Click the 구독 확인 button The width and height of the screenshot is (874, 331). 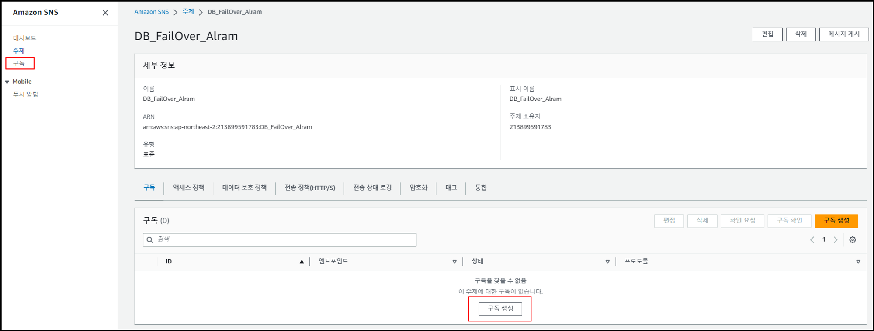pos(789,221)
